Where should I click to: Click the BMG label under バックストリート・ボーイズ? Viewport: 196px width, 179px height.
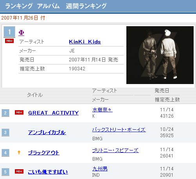97,139
